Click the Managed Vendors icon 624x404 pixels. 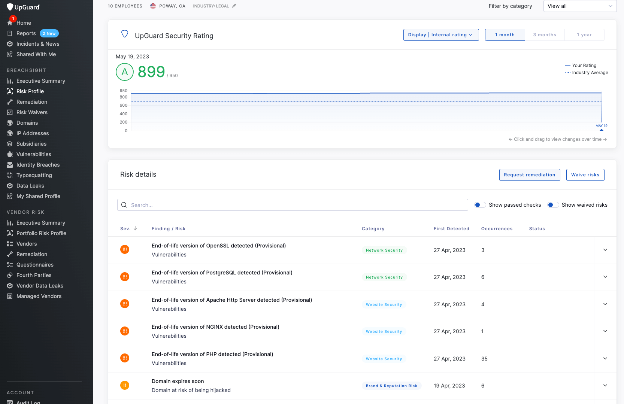click(x=10, y=296)
